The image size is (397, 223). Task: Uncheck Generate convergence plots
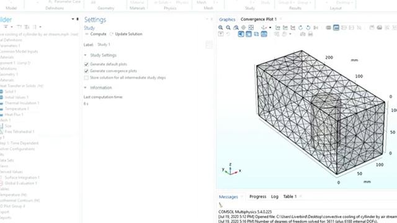86,71
